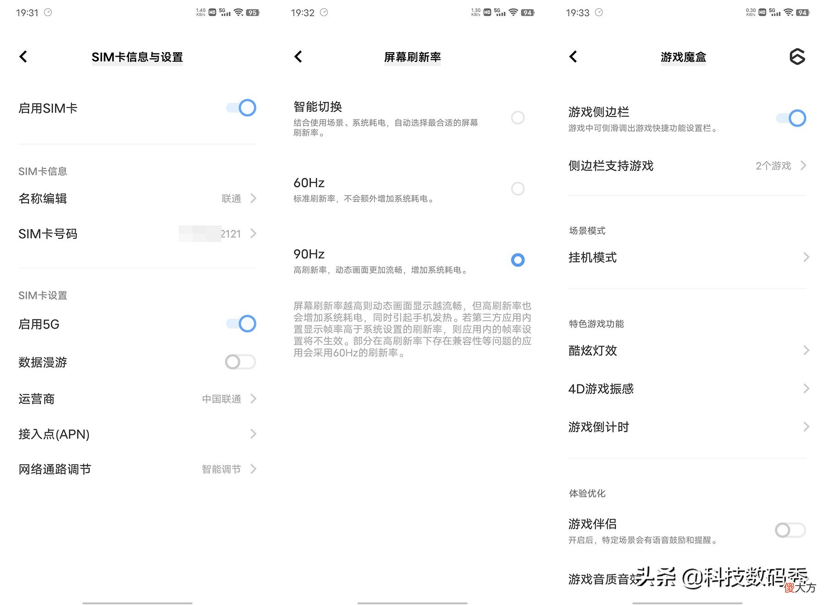The width and height of the screenshot is (825, 605).
Task: Tap the 接入点(APN) row label
Action: [x=54, y=434]
